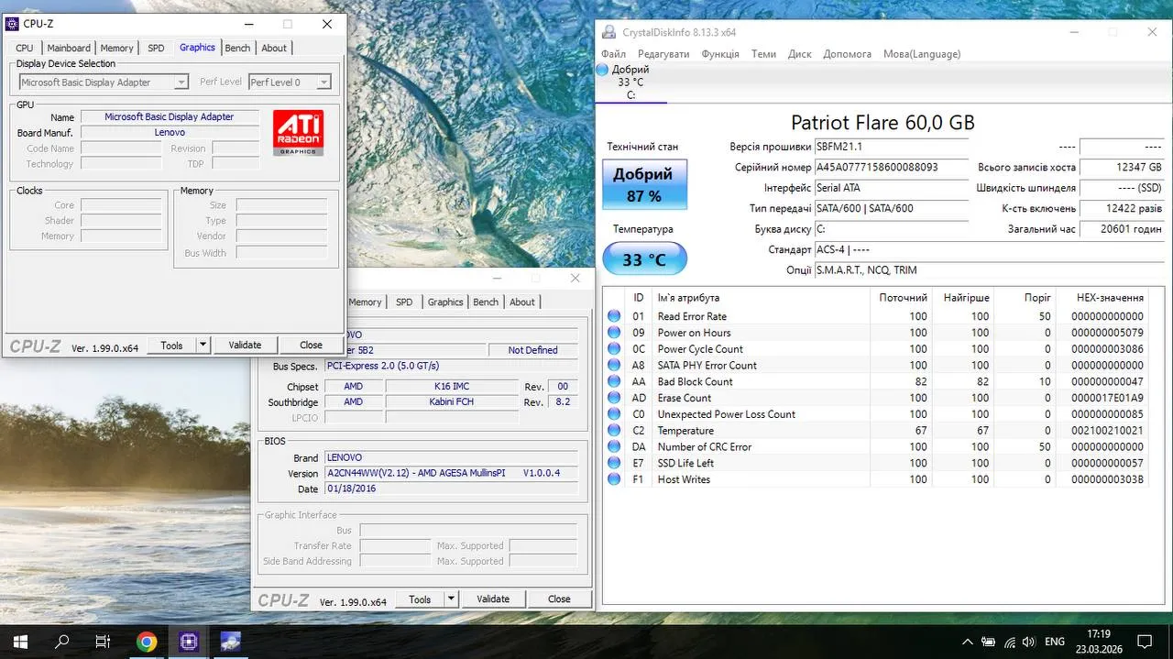Click Tools in the back CPU-Z window
This screenshot has height=659, width=1173.
click(x=420, y=599)
